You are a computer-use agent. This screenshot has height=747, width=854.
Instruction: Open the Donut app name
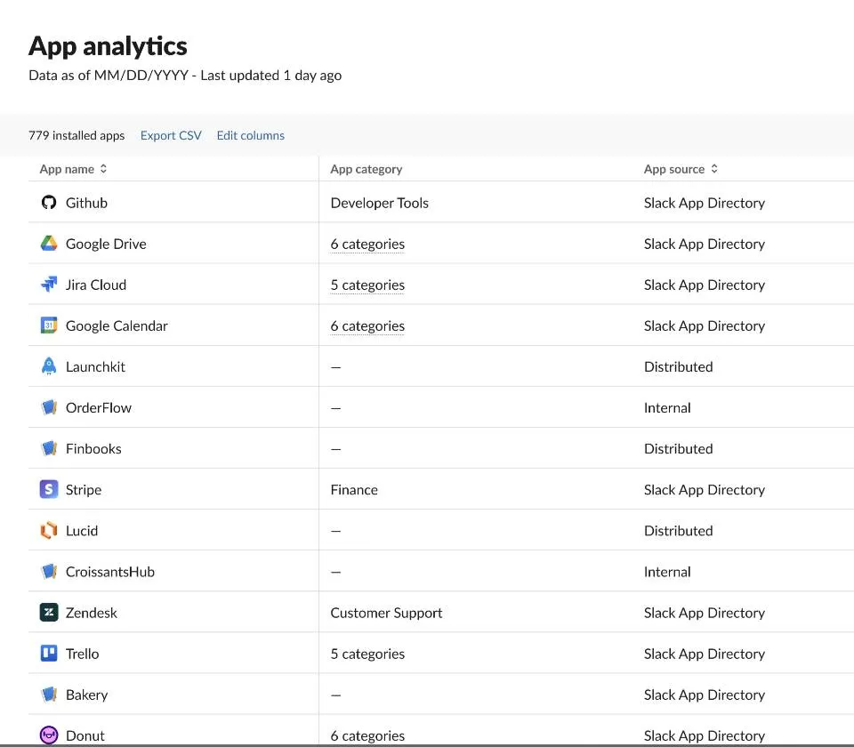[x=85, y=735]
